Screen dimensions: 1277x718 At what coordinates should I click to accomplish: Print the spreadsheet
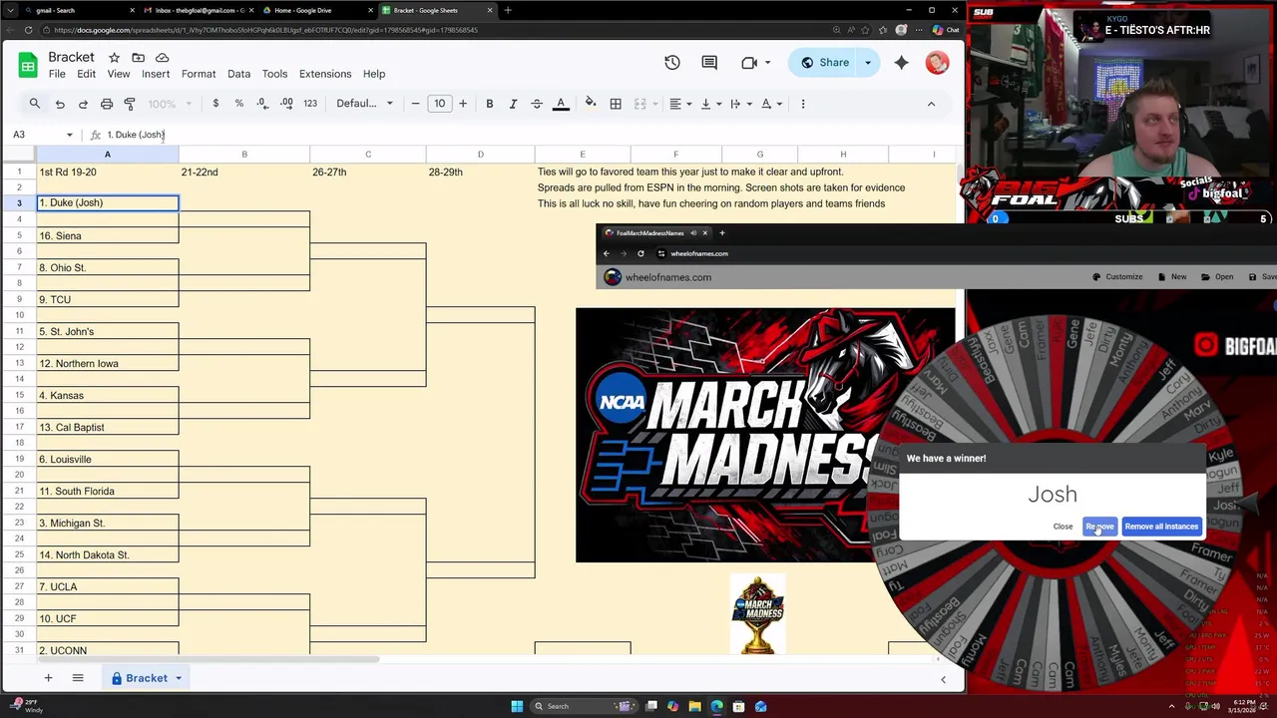[107, 104]
